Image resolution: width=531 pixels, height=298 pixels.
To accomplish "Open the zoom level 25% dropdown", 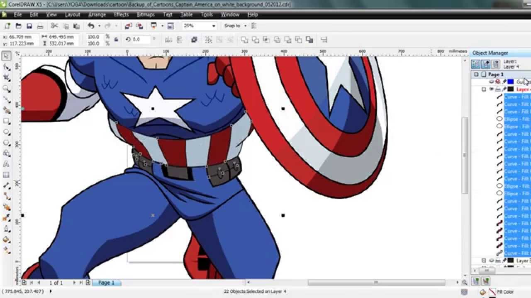I will [214, 26].
